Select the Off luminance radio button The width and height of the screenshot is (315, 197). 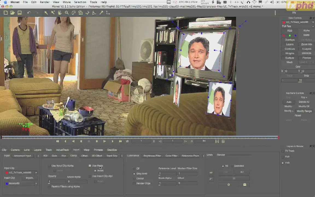click(x=134, y=169)
